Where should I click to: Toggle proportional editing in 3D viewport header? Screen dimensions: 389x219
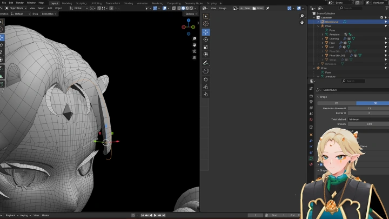pyautogui.click(x=111, y=8)
